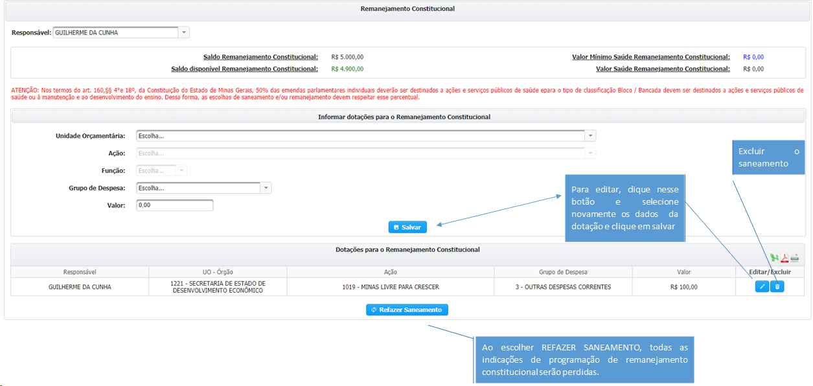Export table to Excel with green icon

point(775,257)
